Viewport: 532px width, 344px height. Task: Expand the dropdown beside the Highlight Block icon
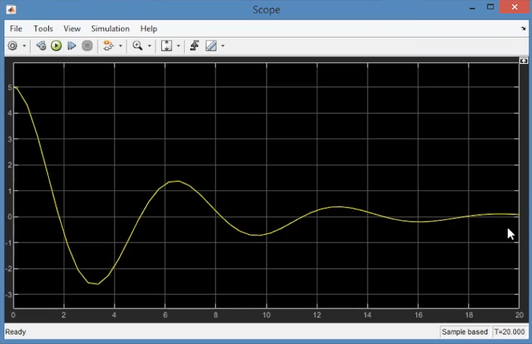pyautogui.click(x=121, y=45)
